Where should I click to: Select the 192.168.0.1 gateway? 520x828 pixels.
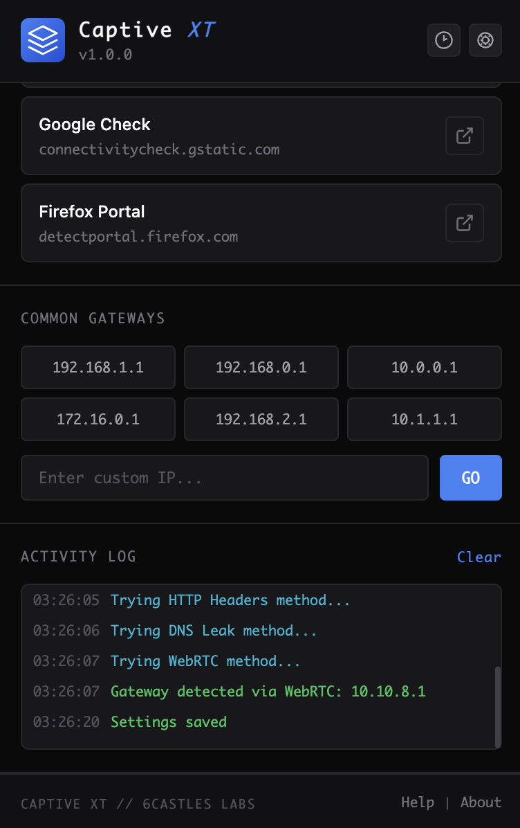click(x=261, y=367)
